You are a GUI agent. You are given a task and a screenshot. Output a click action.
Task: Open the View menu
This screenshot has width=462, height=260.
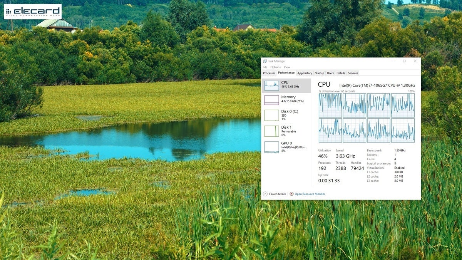(287, 67)
